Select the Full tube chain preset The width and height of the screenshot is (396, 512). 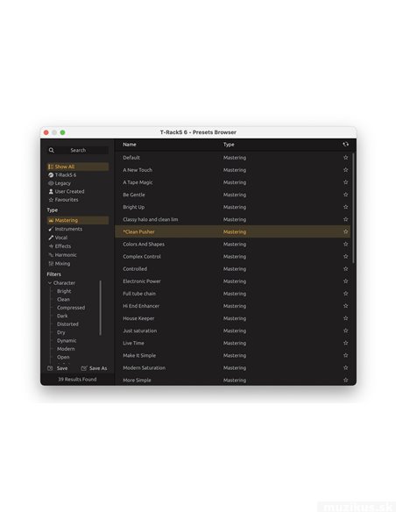tap(139, 294)
